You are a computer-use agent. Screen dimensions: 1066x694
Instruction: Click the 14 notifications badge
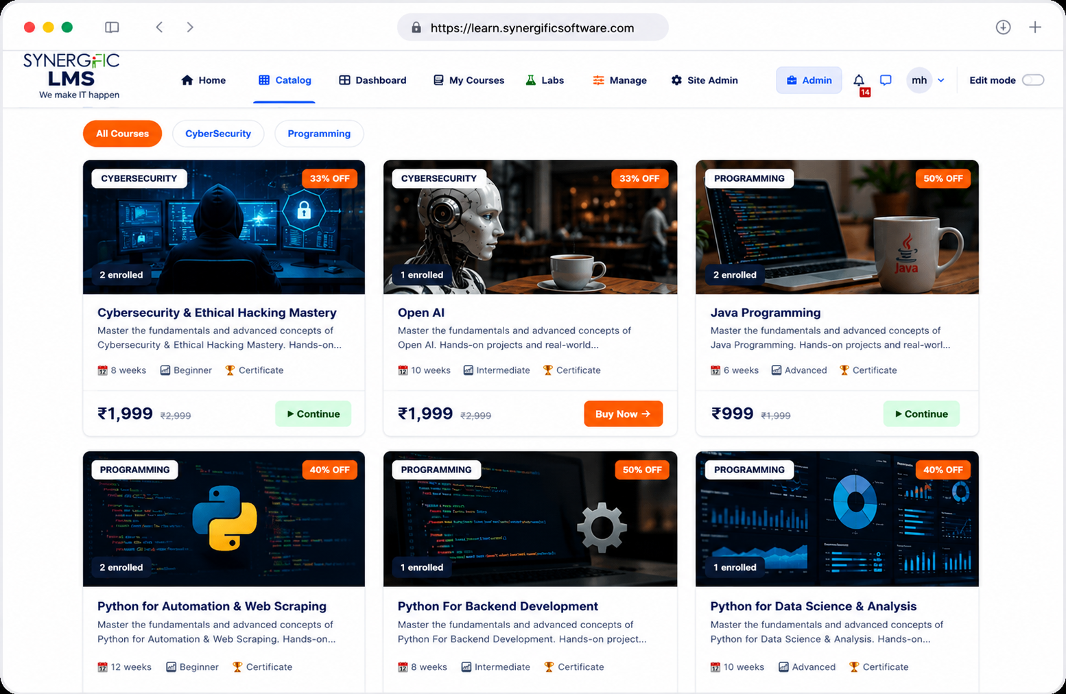(x=865, y=92)
